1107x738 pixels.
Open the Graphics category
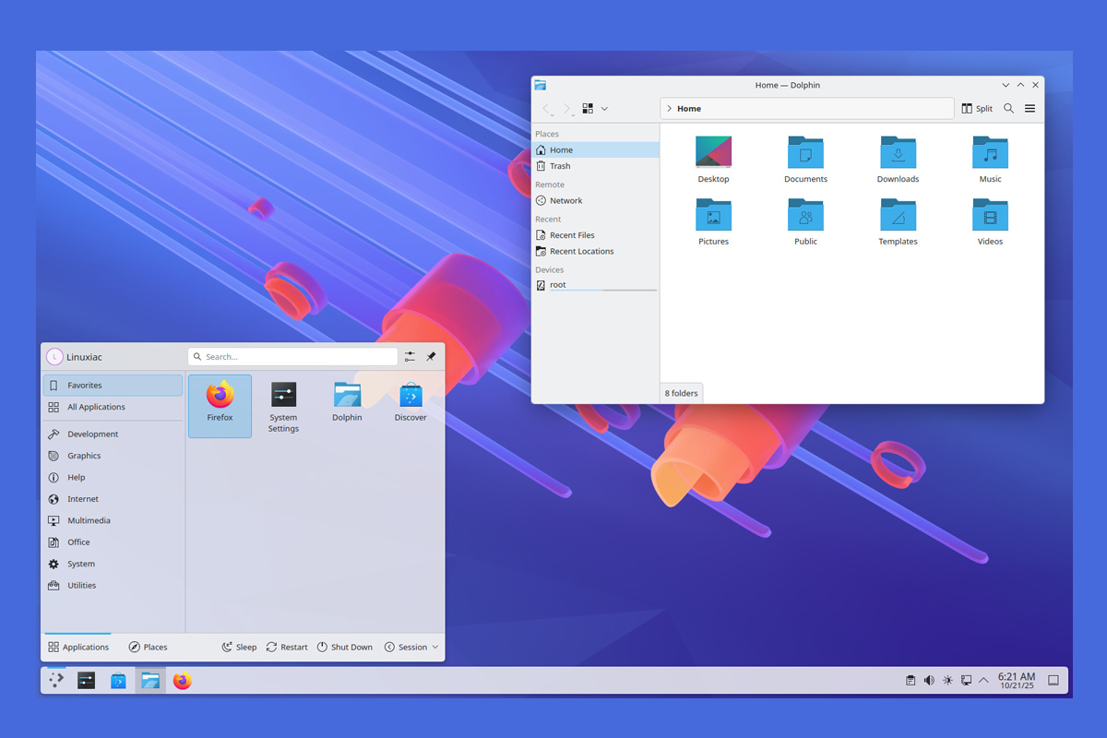tap(113, 456)
